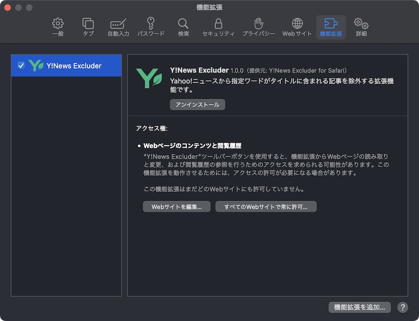
Task: Close the 機能拡張 preferences window
Action: [x=8, y=8]
